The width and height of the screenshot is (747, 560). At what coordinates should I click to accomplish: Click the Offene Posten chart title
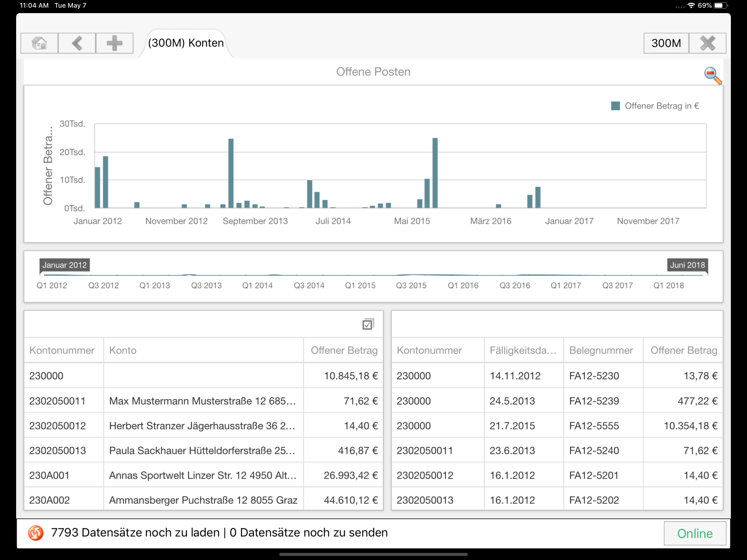click(x=373, y=72)
